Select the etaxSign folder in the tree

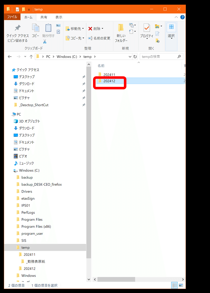coord(26,198)
